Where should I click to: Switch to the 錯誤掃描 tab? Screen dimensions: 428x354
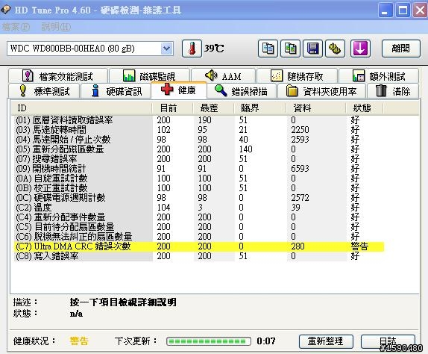coord(242,91)
